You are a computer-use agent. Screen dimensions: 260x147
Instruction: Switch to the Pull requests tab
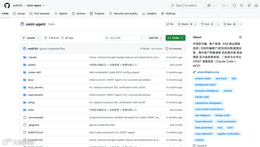(x=40, y=13)
